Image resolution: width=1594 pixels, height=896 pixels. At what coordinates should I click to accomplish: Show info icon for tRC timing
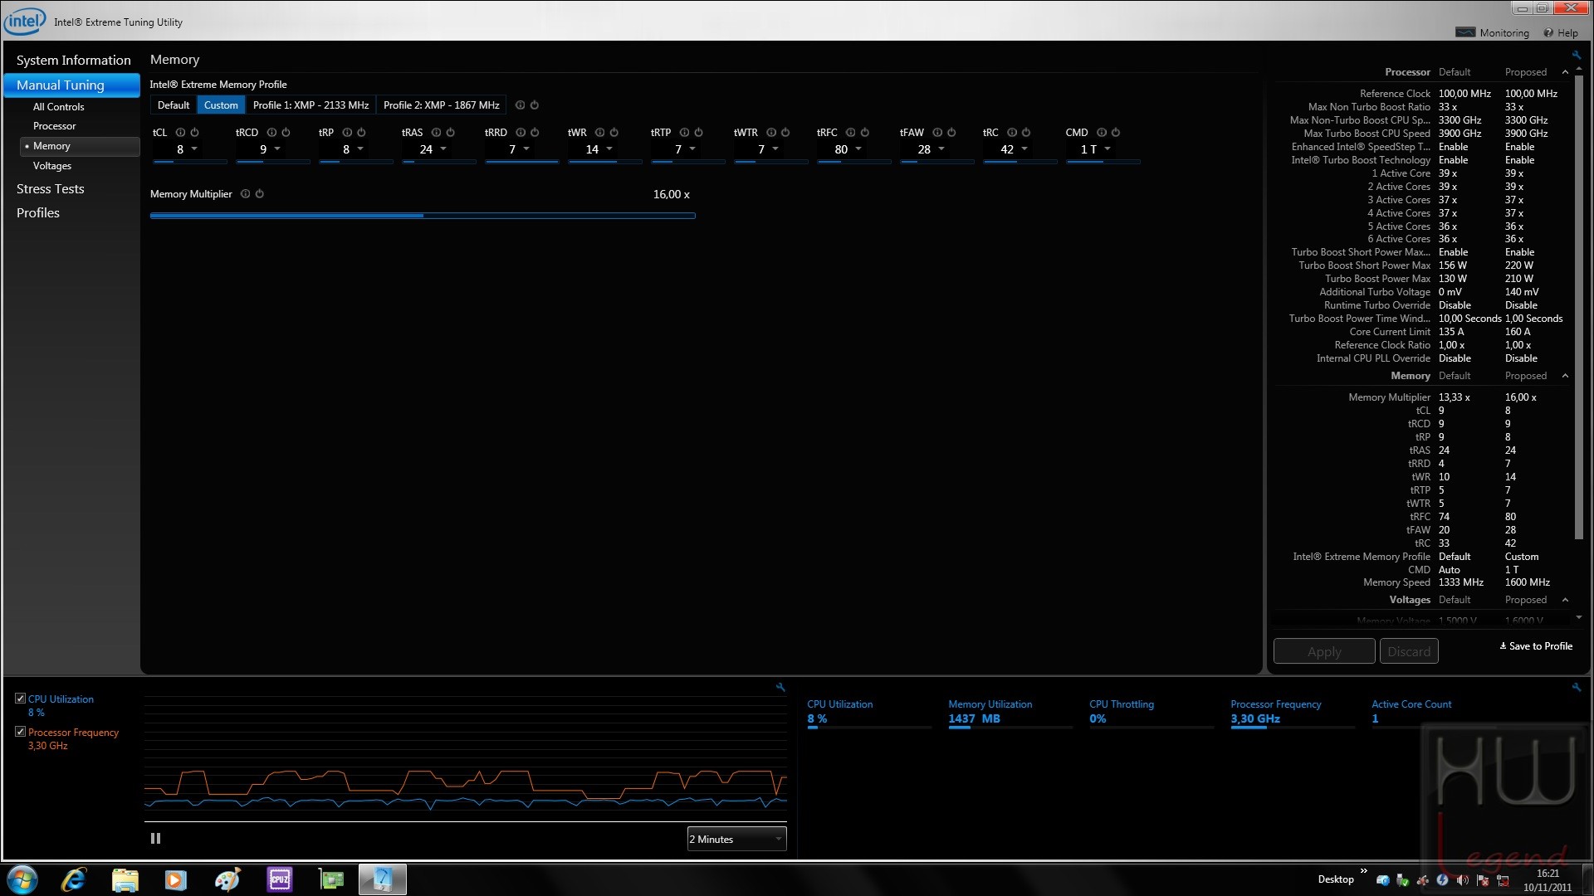[x=1012, y=133]
